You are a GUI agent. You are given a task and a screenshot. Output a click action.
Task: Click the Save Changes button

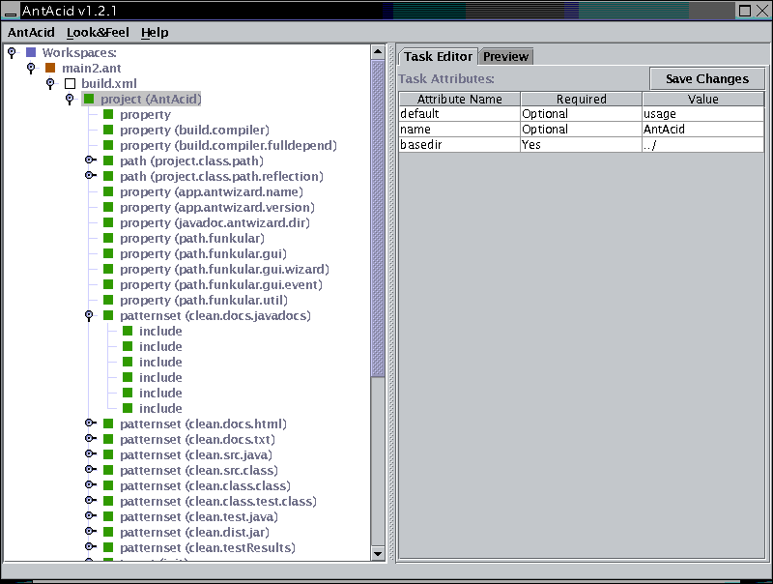(x=706, y=78)
